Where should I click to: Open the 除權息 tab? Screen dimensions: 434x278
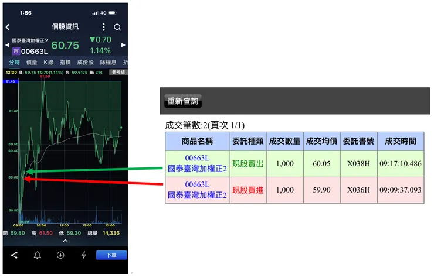pos(108,63)
